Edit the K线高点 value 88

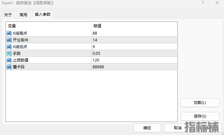click(134, 33)
